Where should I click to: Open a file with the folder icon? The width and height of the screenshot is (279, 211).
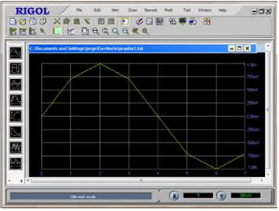pos(23,21)
